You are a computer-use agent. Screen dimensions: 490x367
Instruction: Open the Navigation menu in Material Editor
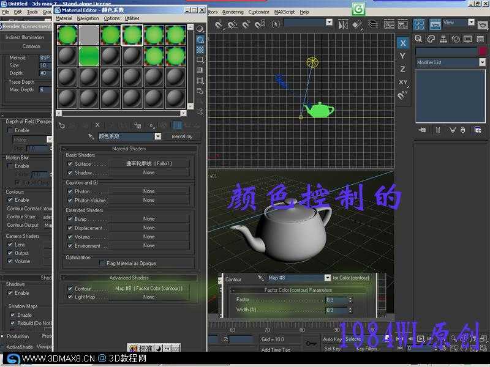click(88, 18)
